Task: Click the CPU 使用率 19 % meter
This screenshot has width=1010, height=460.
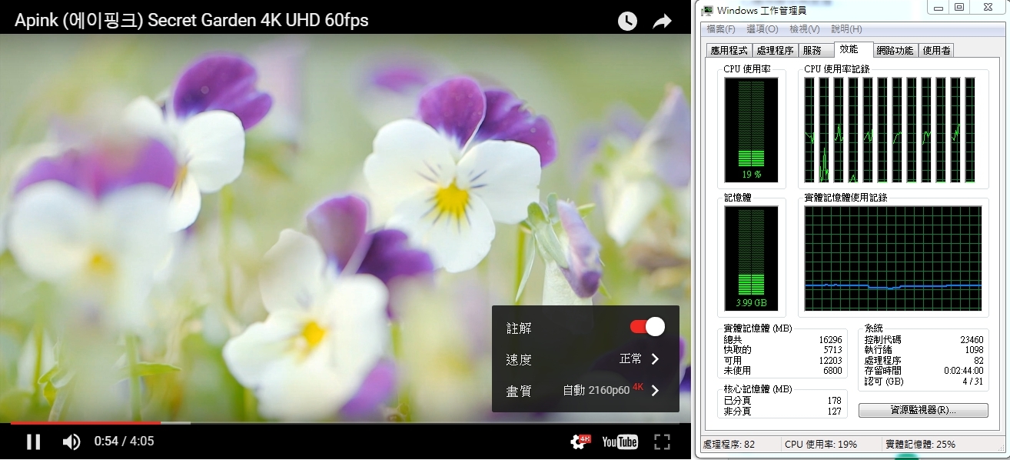Action: pyautogui.click(x=751, y=128)
